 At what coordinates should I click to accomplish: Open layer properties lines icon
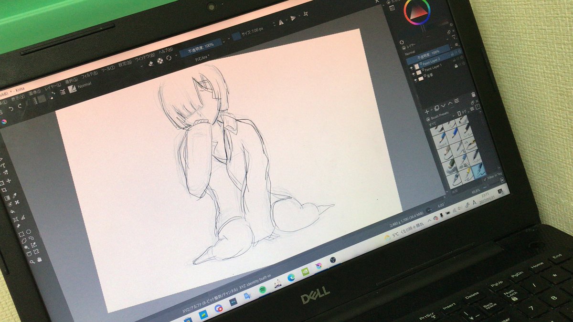456,102
